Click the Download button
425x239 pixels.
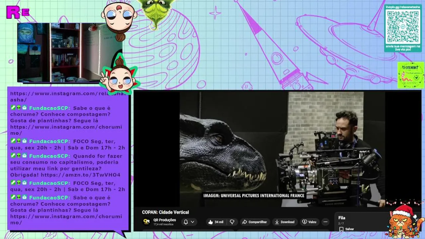coord(285,222)
